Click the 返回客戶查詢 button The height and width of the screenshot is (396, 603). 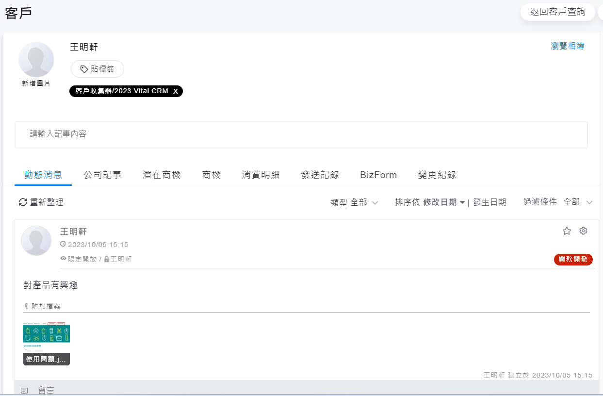557,12
